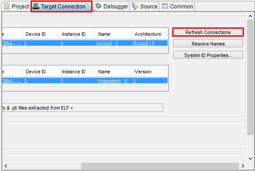Open System ID Properties dialog
Image resolution: width=255 pixels, height=171 pixels.
(x=208, y=55)
